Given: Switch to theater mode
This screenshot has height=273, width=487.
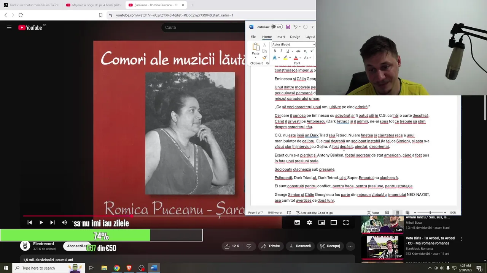Looking at the screenshot, I should tap(334, 223).
